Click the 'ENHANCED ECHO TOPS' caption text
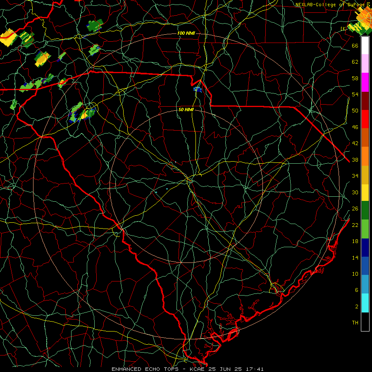Viewport: 372px width, 372px height. [145, 369]
